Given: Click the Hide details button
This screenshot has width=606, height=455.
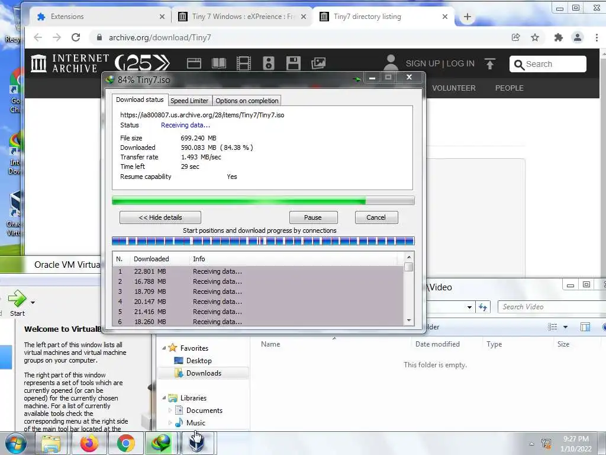Looking at the screenshot, I should click(160, 217).
